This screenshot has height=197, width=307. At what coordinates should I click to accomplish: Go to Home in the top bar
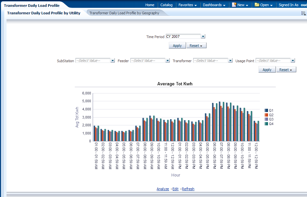click(150, 5)
